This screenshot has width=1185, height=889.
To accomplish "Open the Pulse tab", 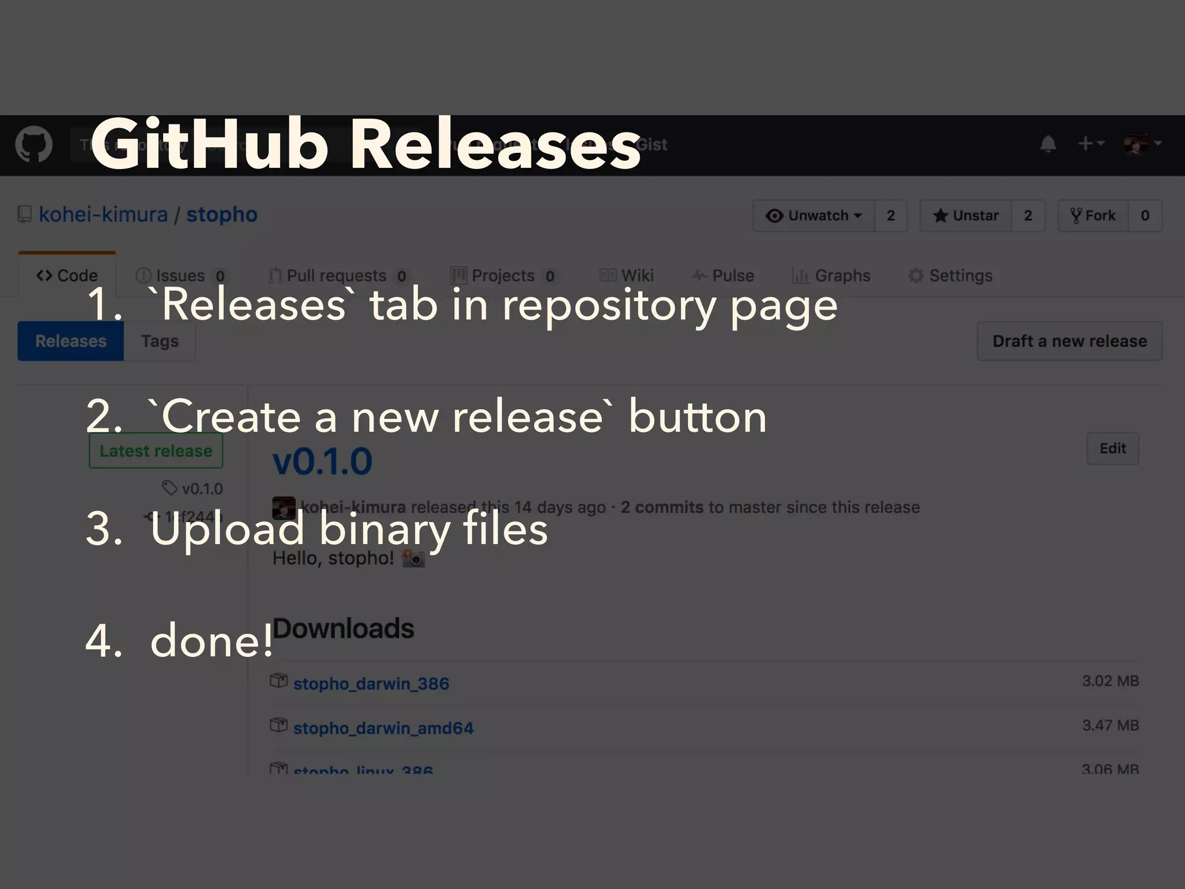I will [723, 275].
